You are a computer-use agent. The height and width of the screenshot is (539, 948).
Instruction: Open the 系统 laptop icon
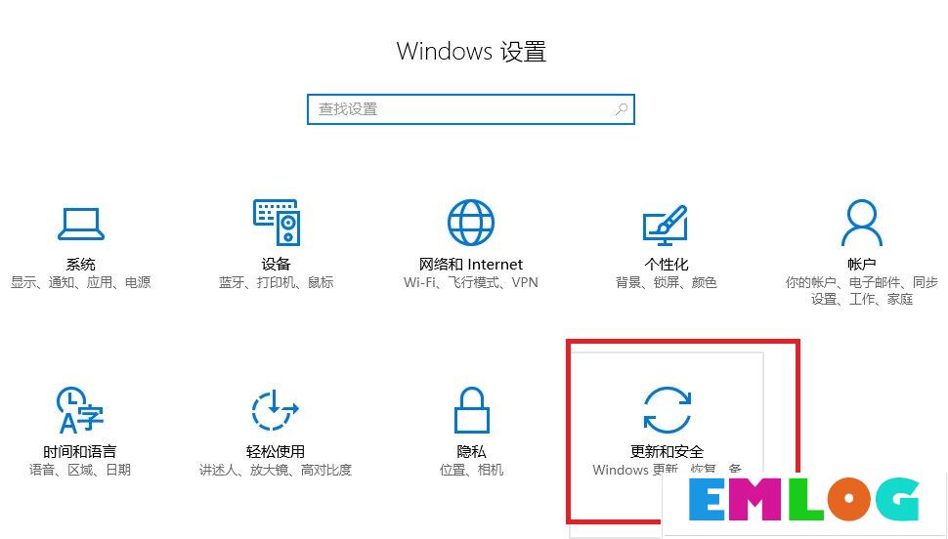coord(80,225)
